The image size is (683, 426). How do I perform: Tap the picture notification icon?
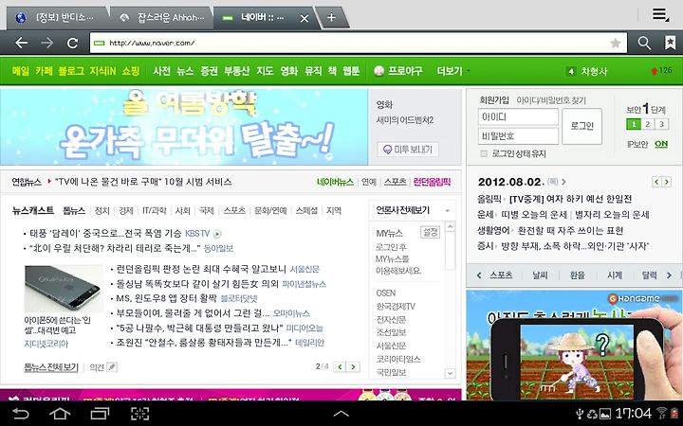[605, 414]
